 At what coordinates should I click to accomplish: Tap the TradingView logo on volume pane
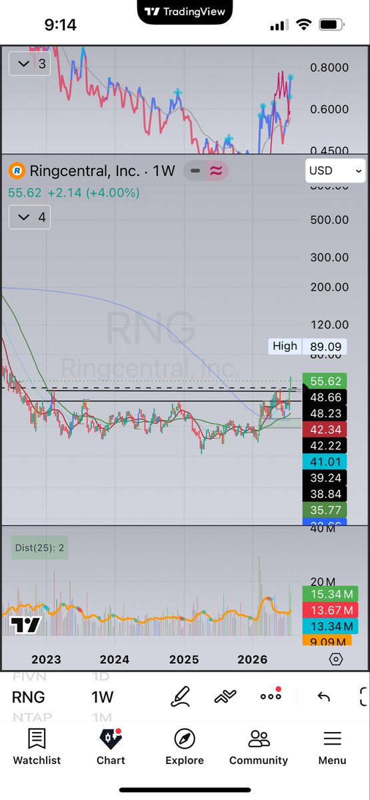pos(26,625)
